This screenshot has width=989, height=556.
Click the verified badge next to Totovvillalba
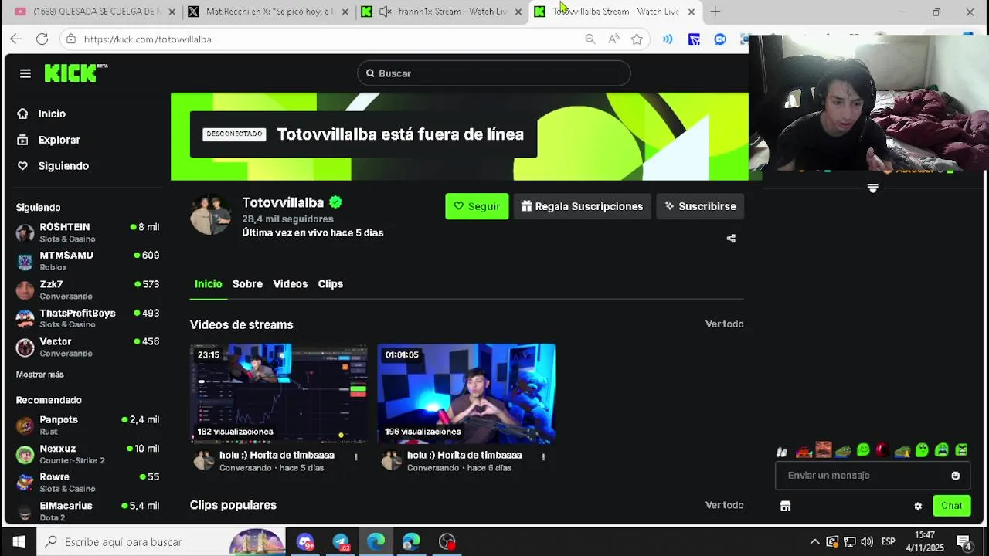(x=335, y=202)
